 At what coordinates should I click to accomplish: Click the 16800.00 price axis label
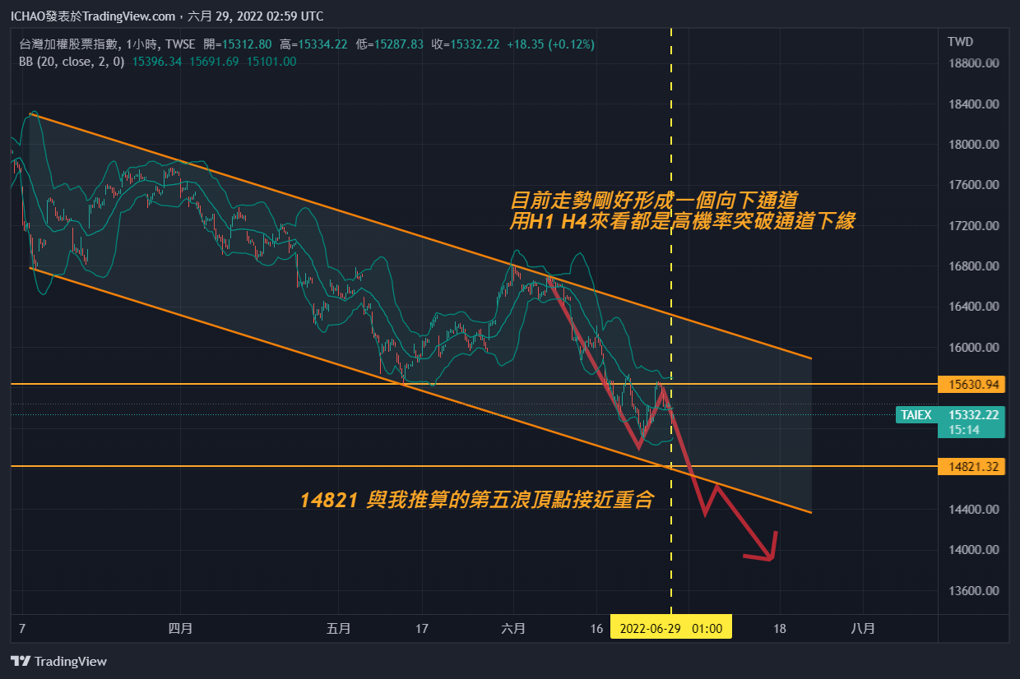(973, 266)
